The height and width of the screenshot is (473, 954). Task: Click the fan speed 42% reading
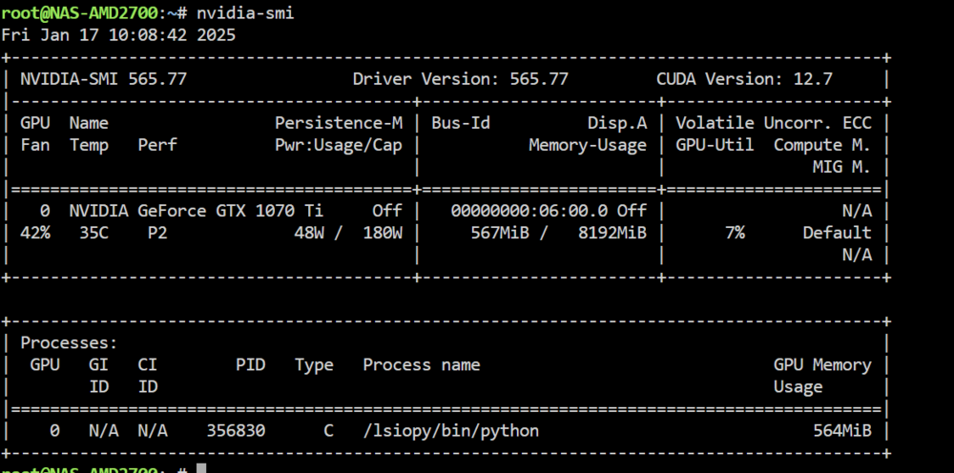pyautogui.click(x=35, y=233)
